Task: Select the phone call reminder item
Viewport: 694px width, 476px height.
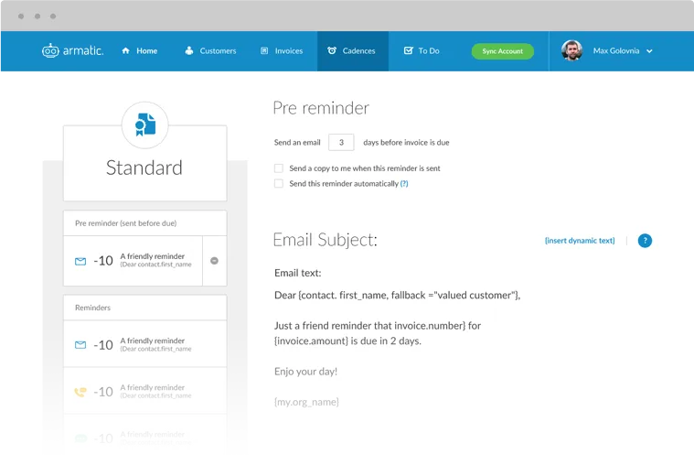Action: pyautogui.click(x=145, y=392)
